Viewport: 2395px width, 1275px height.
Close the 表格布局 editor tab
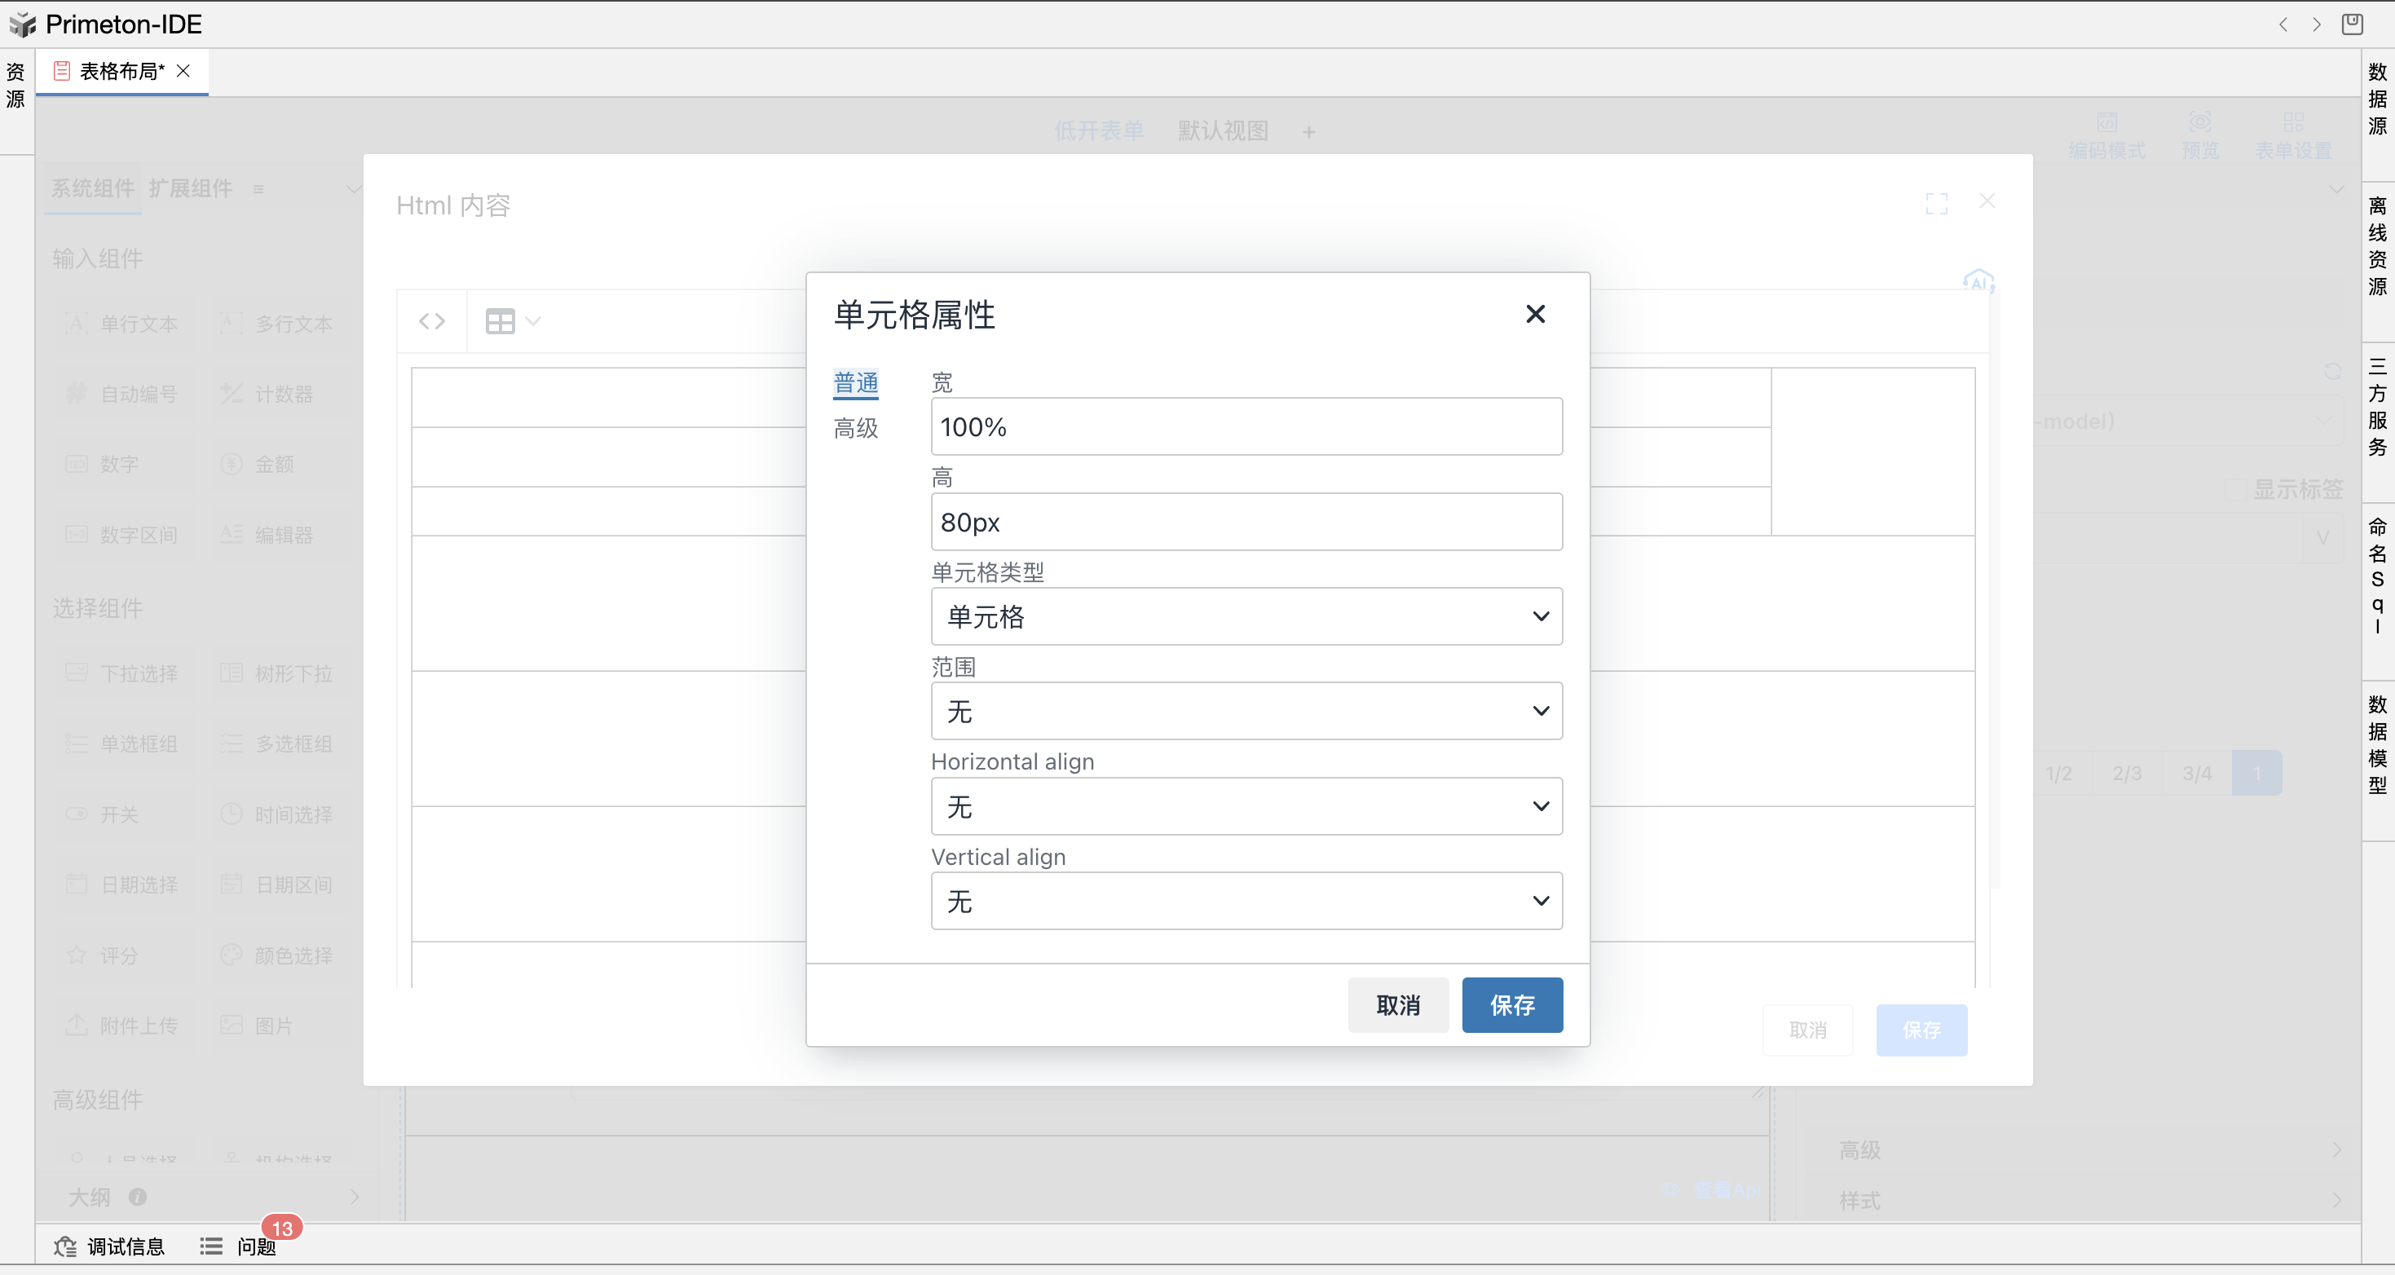click(x=183, y=71)
